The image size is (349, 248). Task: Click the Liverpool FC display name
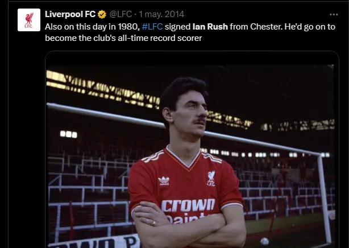point(70,14)
